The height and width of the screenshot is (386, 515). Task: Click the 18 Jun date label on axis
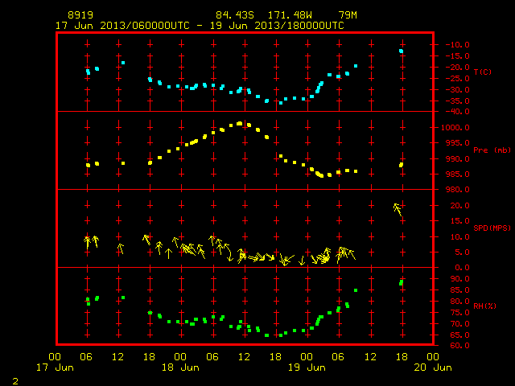(180, 368)
